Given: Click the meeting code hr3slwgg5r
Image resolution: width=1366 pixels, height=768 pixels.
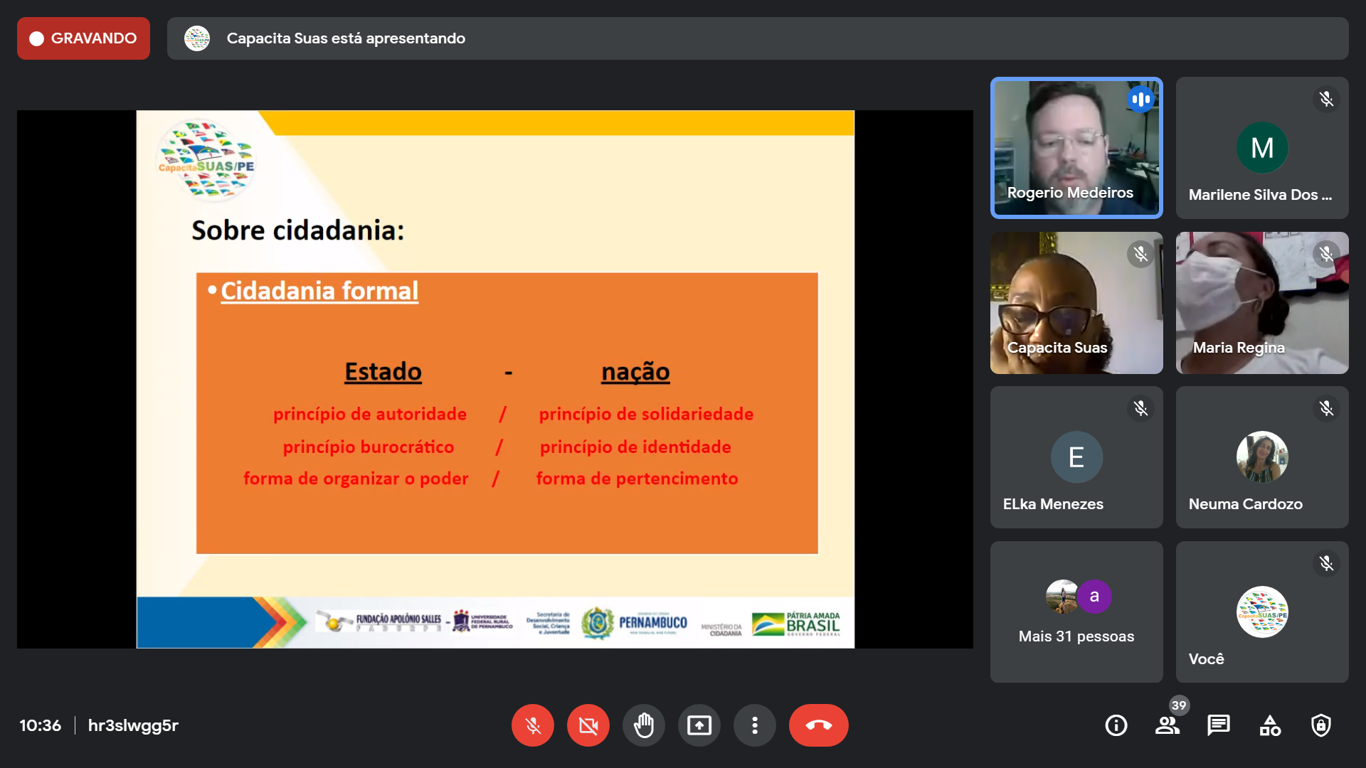Looking at the screenshot, I should [133, 725].
